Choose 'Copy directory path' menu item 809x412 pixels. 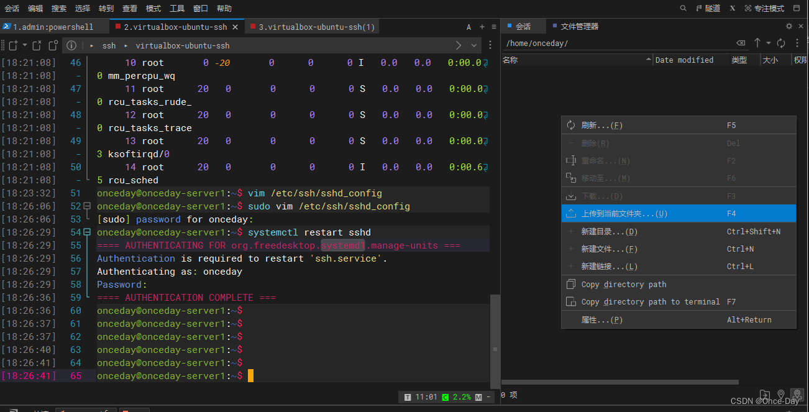pos(679,285)
